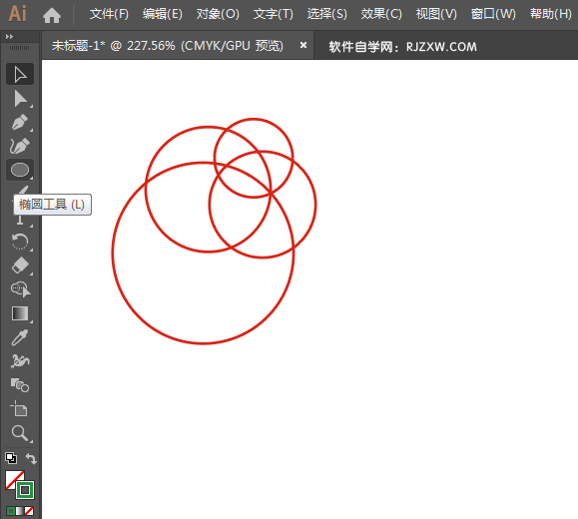Open the 文字(T) menu
The width and height of the screenshot is (578, 519).
pyautogui.click(x=274, y=14)
